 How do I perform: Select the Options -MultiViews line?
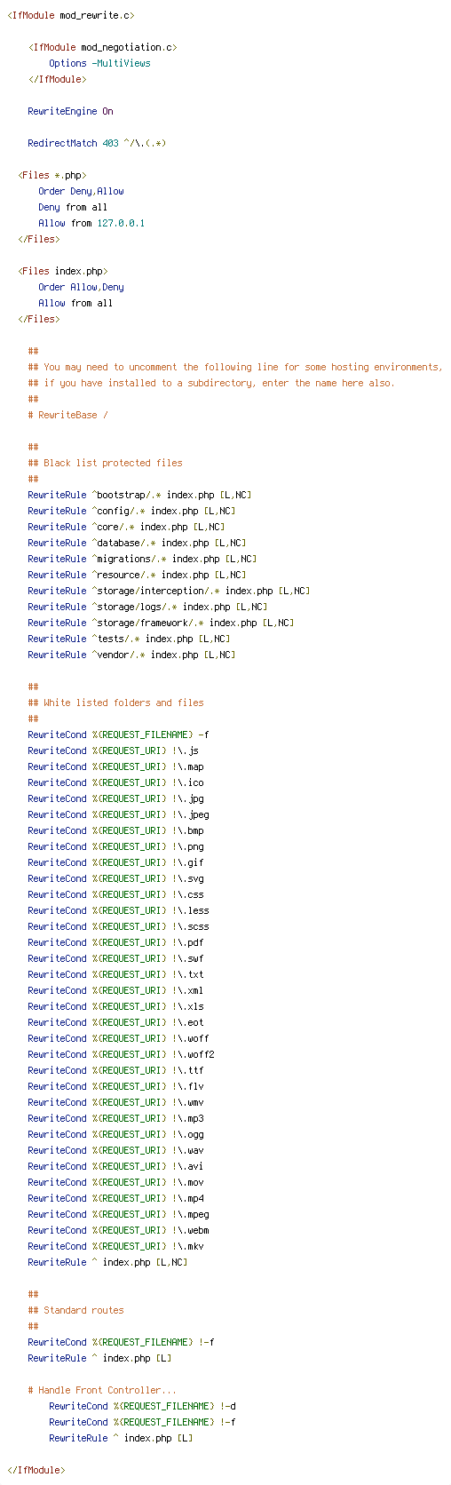pyautogui.click(x=99, y=63)
